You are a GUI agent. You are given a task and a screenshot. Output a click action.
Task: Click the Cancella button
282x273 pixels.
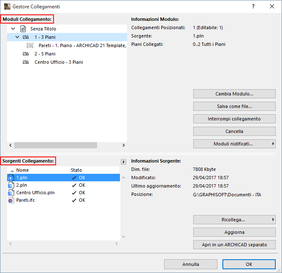pos(235,131)
